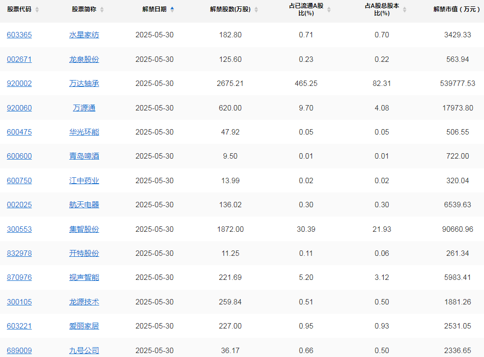Select the 620.00 cell for 万源通
484x357 pixels.
pos(230,108)
